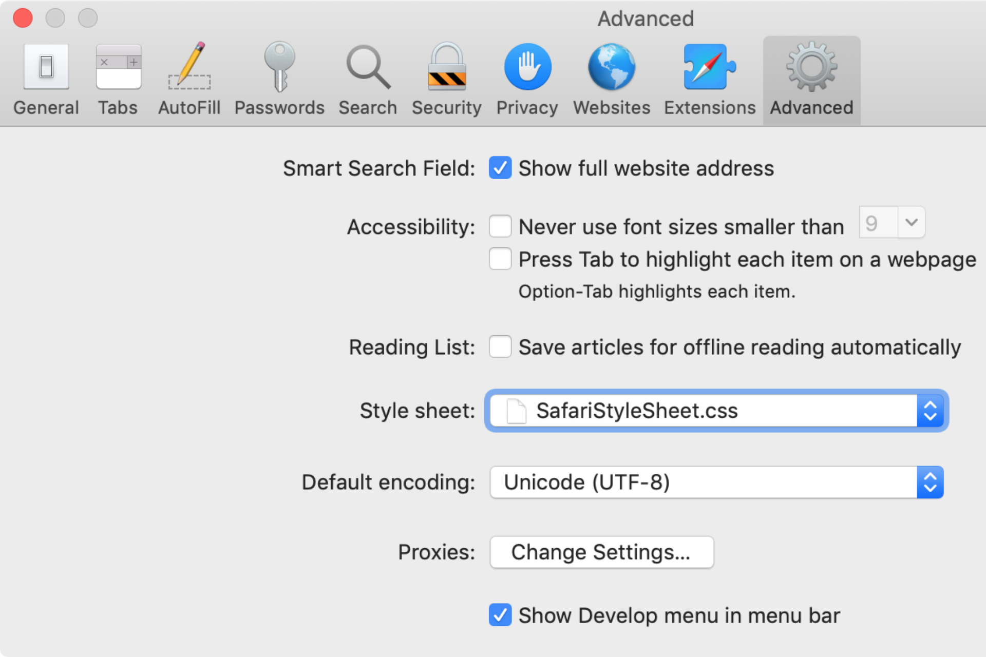Uncheck Show full website address
Image resolution: width=986 pixels, height=657 pixels.
pos(500,168)
